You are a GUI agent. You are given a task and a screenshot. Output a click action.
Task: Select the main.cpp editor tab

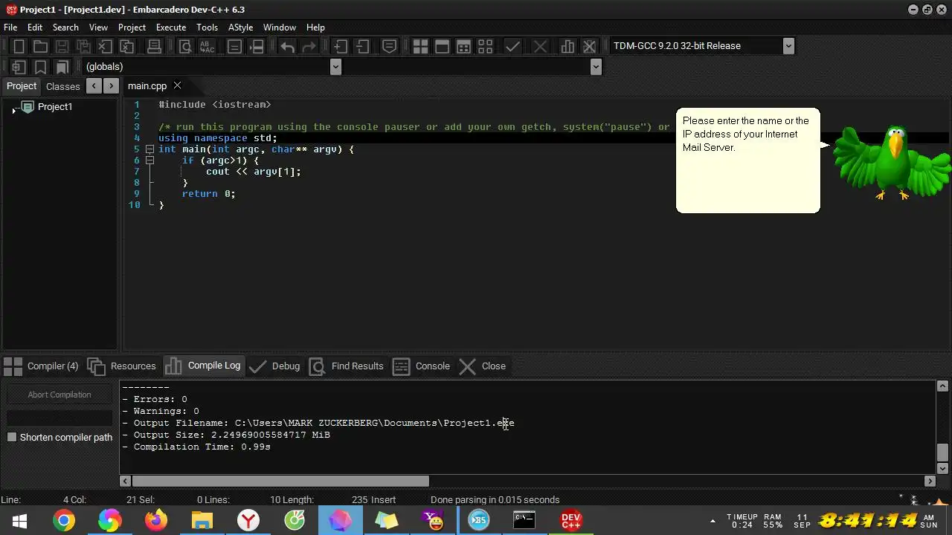(x=147, y=85)
